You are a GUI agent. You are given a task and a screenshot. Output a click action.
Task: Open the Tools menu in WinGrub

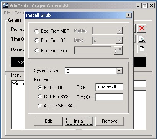[x=19, y=13]
